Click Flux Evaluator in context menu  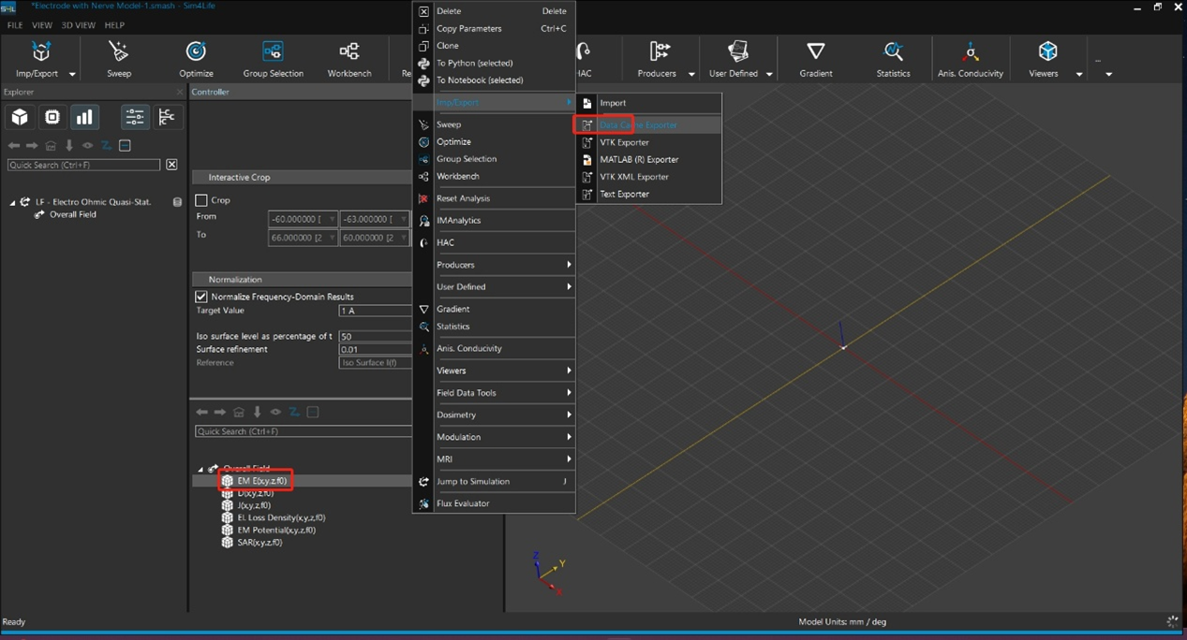[x=463, y=503]
